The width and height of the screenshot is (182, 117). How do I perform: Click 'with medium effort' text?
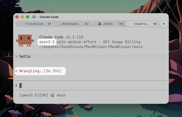point(76,42)
